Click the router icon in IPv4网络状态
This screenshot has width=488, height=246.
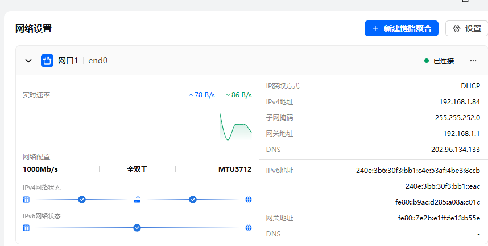pyautogui.click(x=137, y=200)
